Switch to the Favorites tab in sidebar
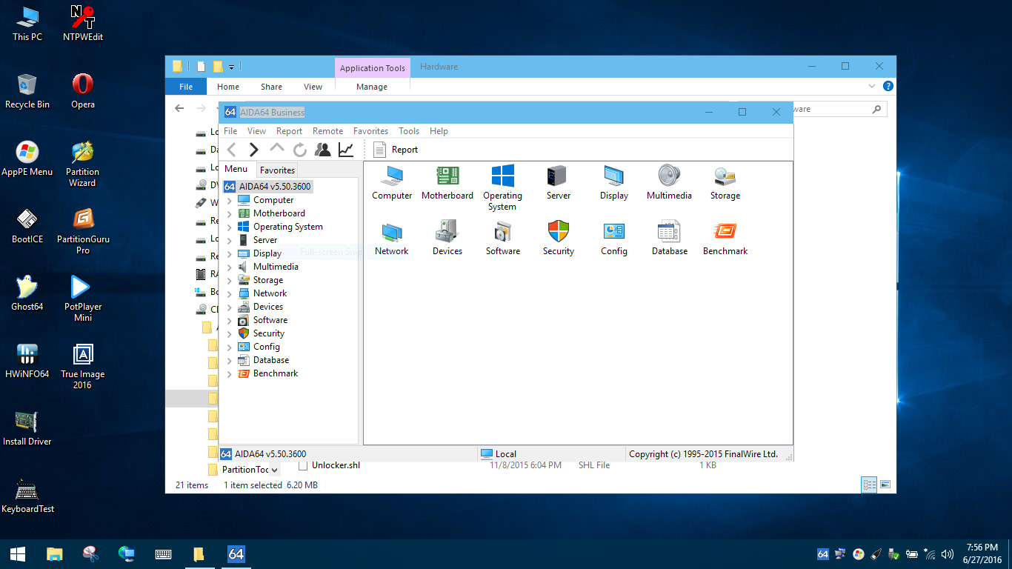This screenshot has width=1012, height=569. click(x=278, y=170)
